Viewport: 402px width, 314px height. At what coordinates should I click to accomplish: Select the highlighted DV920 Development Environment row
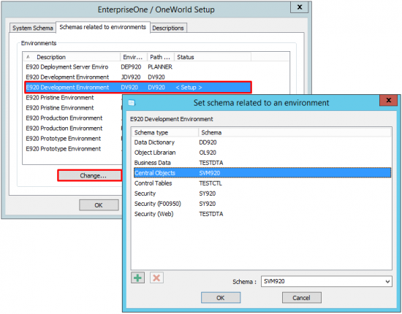tap(138, 88)
